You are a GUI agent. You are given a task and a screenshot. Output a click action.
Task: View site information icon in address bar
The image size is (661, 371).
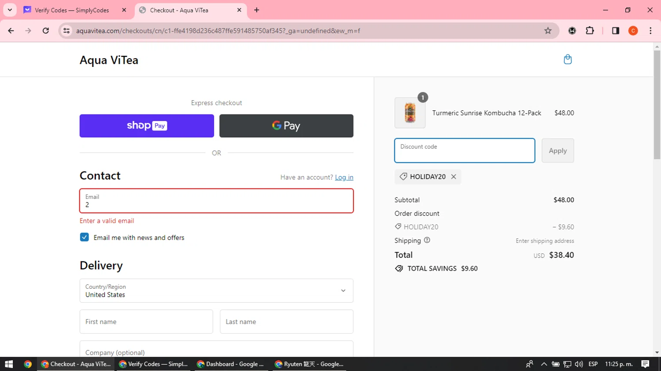(67, 31)
